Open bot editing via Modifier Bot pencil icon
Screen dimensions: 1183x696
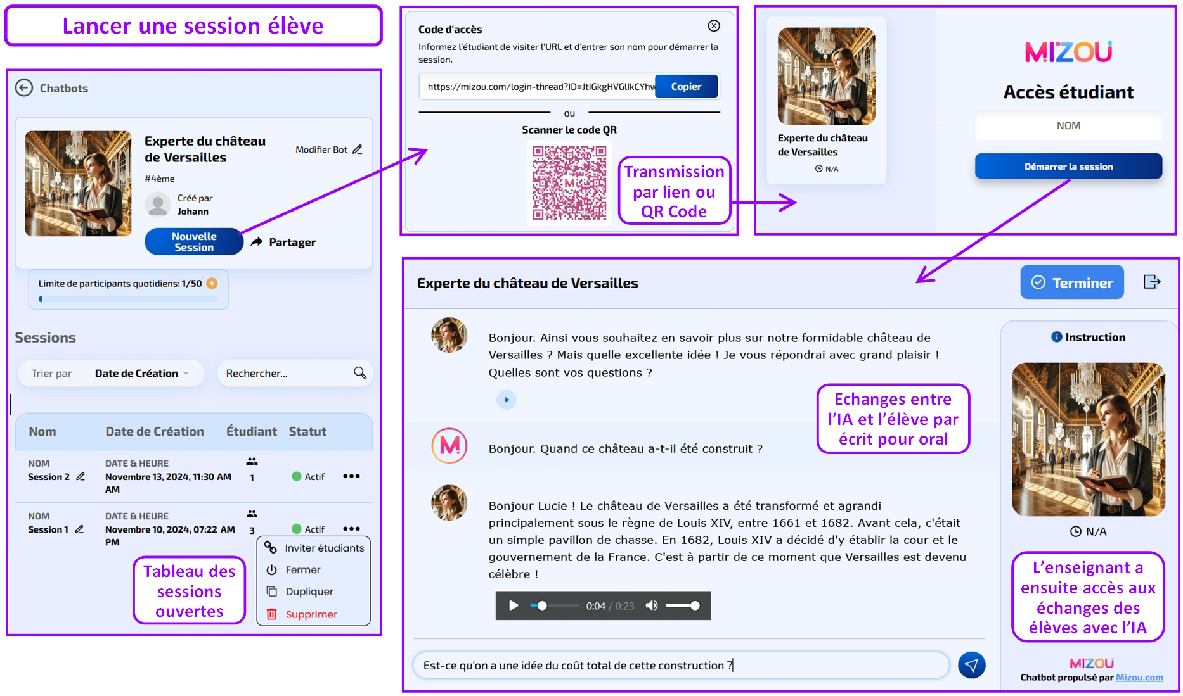pos(356,149)
